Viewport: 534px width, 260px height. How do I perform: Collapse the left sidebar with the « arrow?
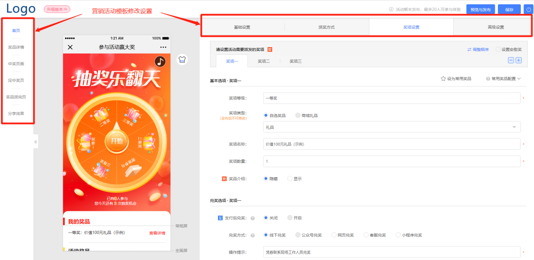(x=36, y=142)
